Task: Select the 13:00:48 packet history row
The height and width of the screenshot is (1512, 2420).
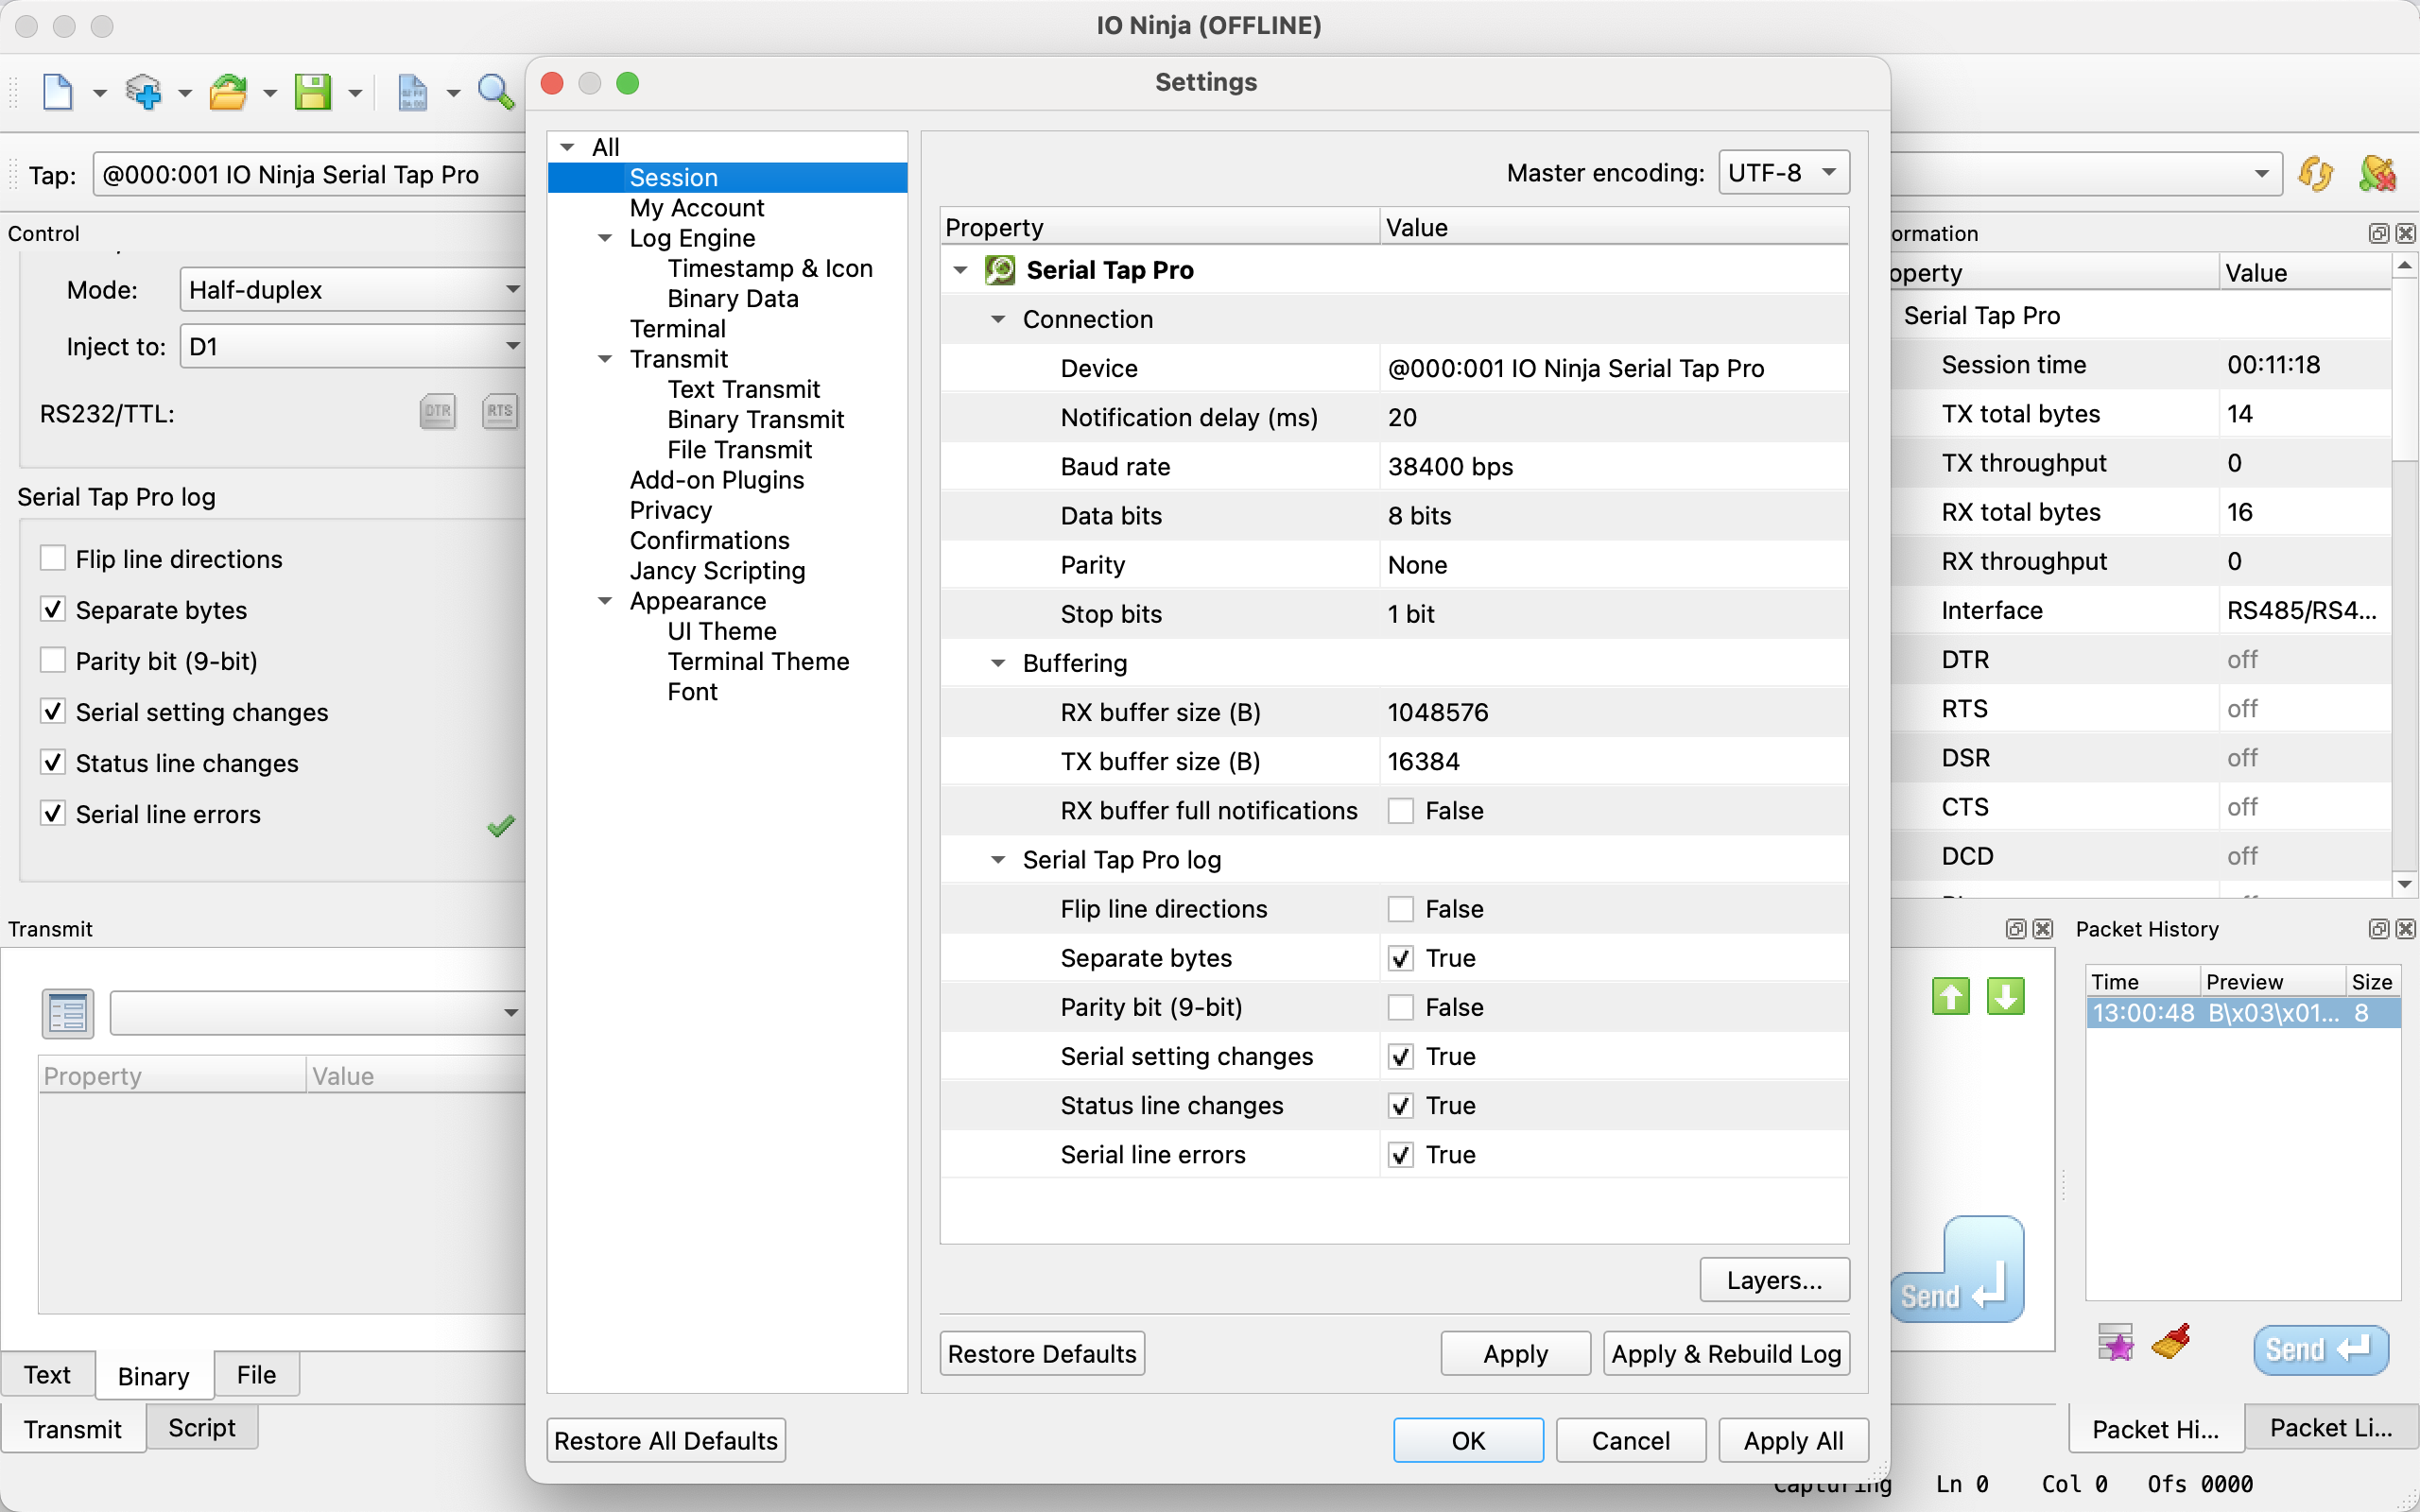Action: (2243, 1013)
